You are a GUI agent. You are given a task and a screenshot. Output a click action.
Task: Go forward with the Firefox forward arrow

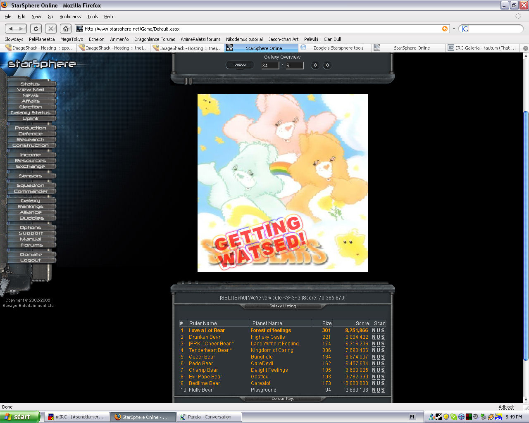(x=21, y=29)
